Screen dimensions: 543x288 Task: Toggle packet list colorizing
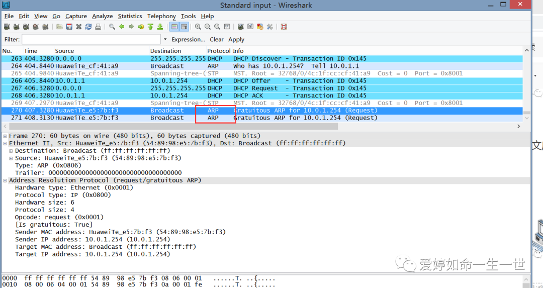click(174, 27)
